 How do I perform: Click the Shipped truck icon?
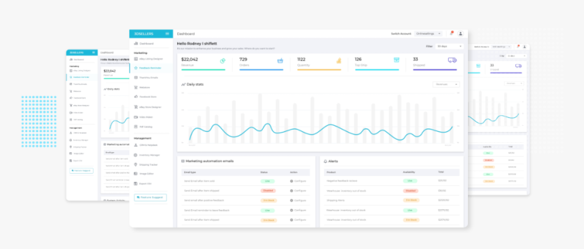(452, 60)
